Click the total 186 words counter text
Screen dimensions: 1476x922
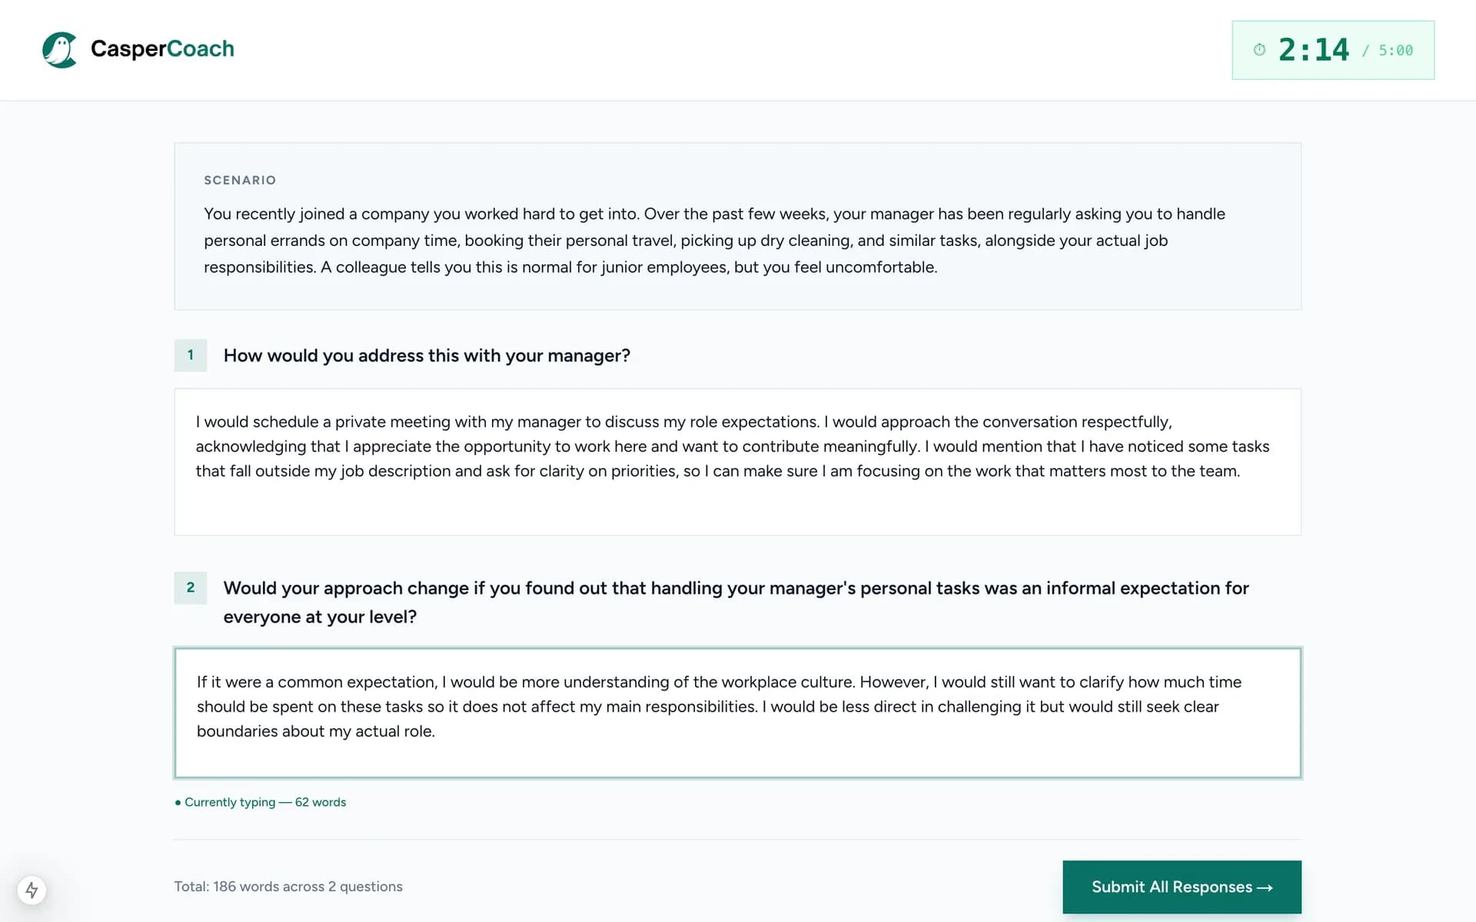(x=288, y=887)
